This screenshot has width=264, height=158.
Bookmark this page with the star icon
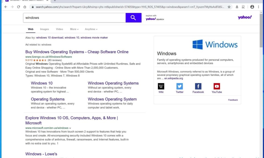[x=229, y=7]
